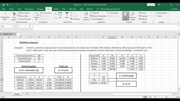Viewport: 180px width, 101px height.
Task: Select column L header
Action: [x=112, y=37]
